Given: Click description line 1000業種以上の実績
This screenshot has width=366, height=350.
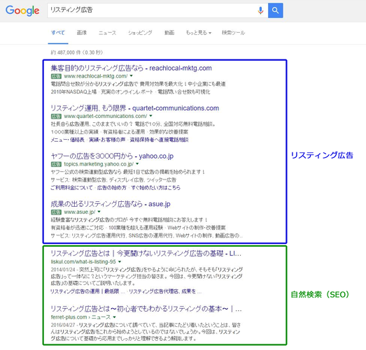Looking at the screenshot, I should pyautogui.click(x=119, y=132).
